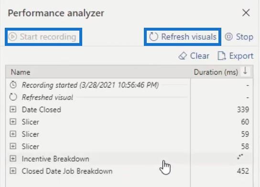This screenshot has width=260, height=187.
Task: Click the Duration sort arrow
Action: coord(245,71)
